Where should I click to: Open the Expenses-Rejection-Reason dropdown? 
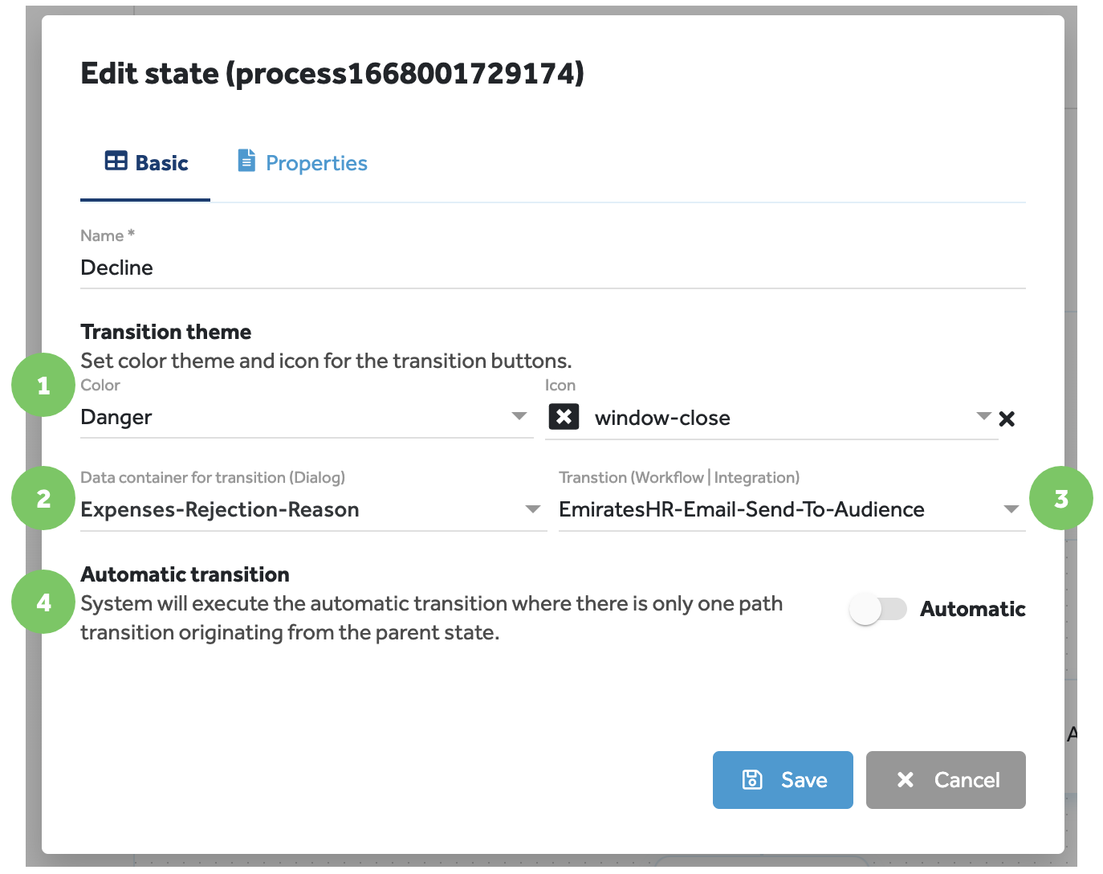[532, 508]
